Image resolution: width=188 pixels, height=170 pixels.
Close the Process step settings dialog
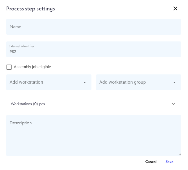pos(175,8)
